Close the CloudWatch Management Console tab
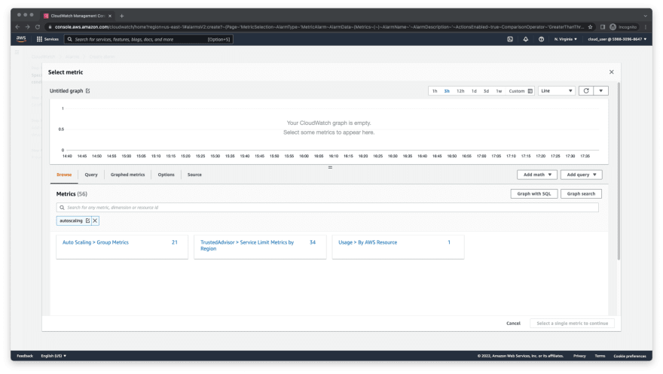Viewport: 663px width, 374px height. tap(110, 16)
